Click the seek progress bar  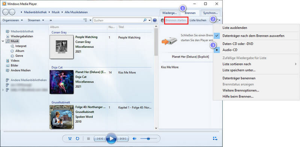click(111, 132)
